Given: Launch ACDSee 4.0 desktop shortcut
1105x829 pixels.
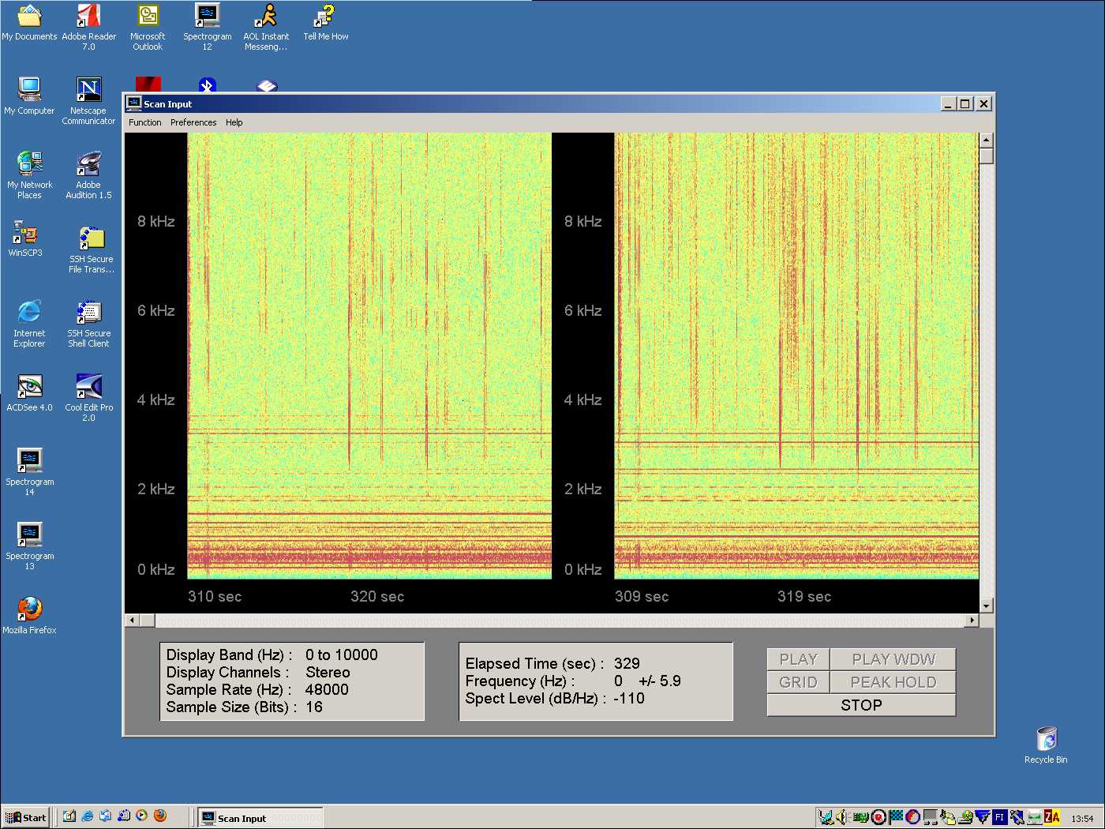Looking at the screenshot, I should (29, 392).
